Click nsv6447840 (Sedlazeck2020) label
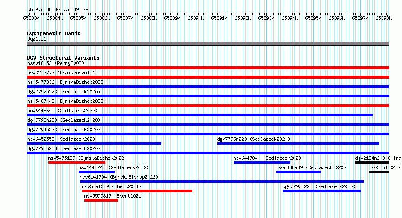The width and height of the screenshot is (402, 218). pos(268,158)
